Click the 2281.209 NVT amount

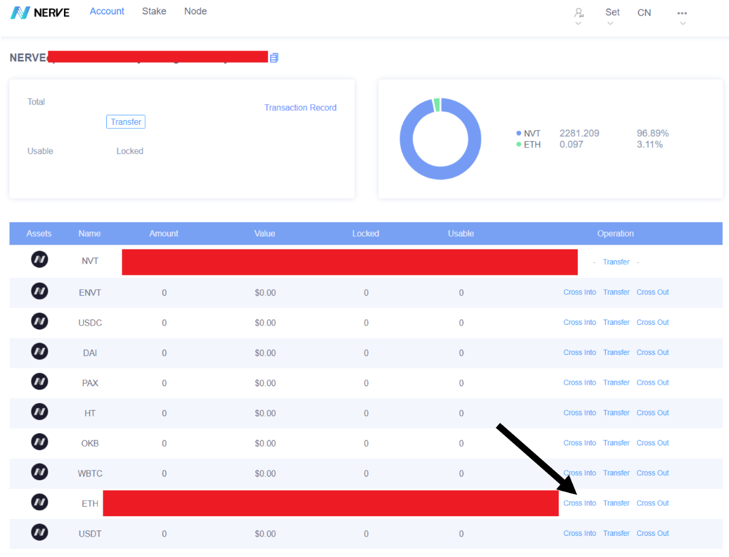579,134
